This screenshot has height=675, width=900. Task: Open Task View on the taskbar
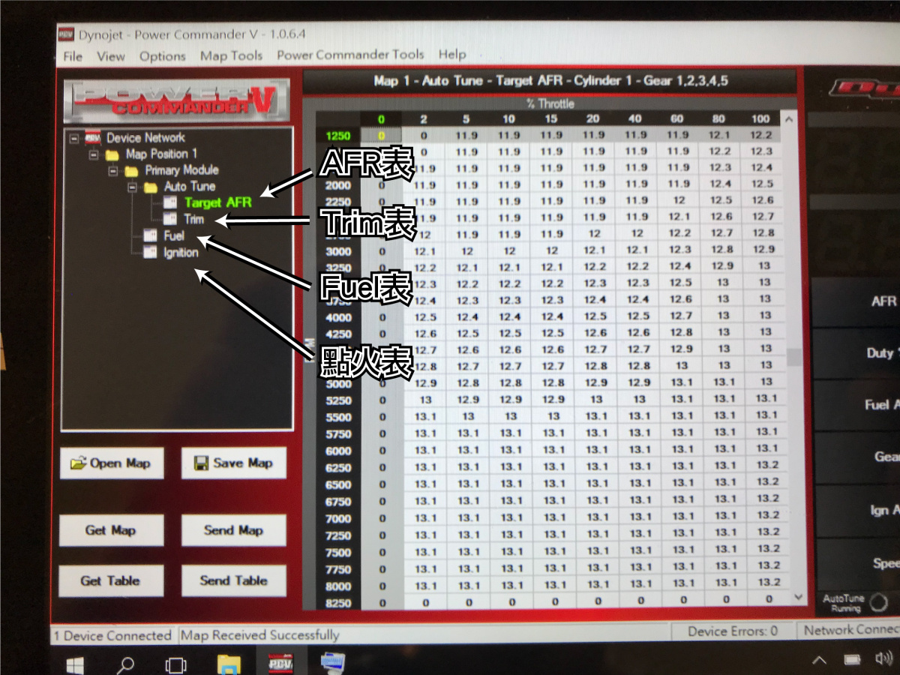click(175, 664)
